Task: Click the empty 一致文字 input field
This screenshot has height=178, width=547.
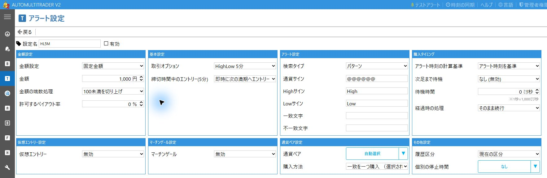Action: (377, 116)
